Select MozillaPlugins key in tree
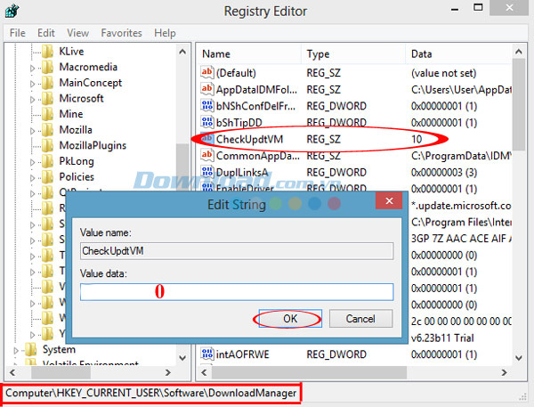Screen dimensions: 534x407 [93, 145]
